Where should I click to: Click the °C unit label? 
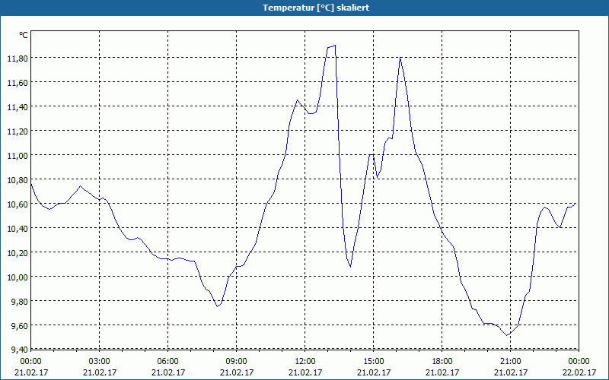click(x=24, y=35)
